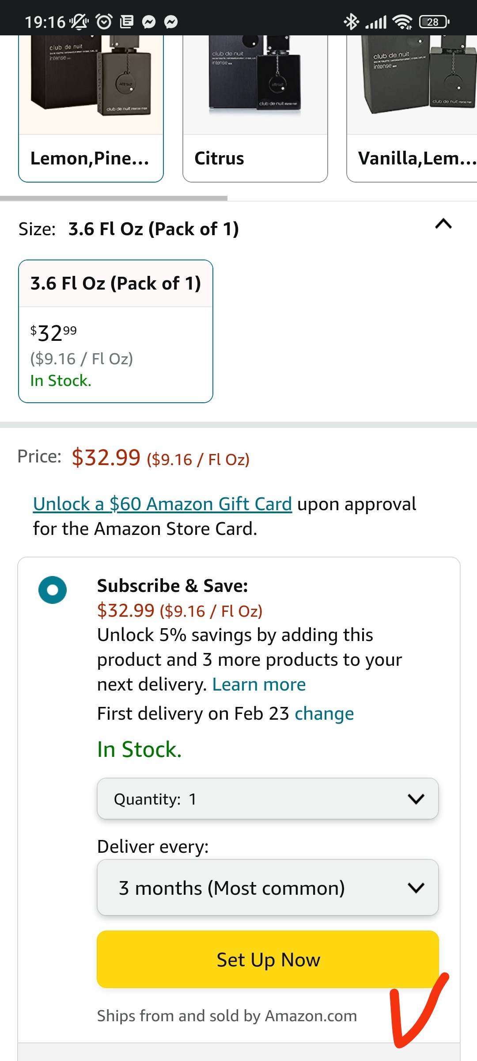Click Learn more about 5% savings
The height and width of the screenshot is (1061, 477).
click(259, 684)
